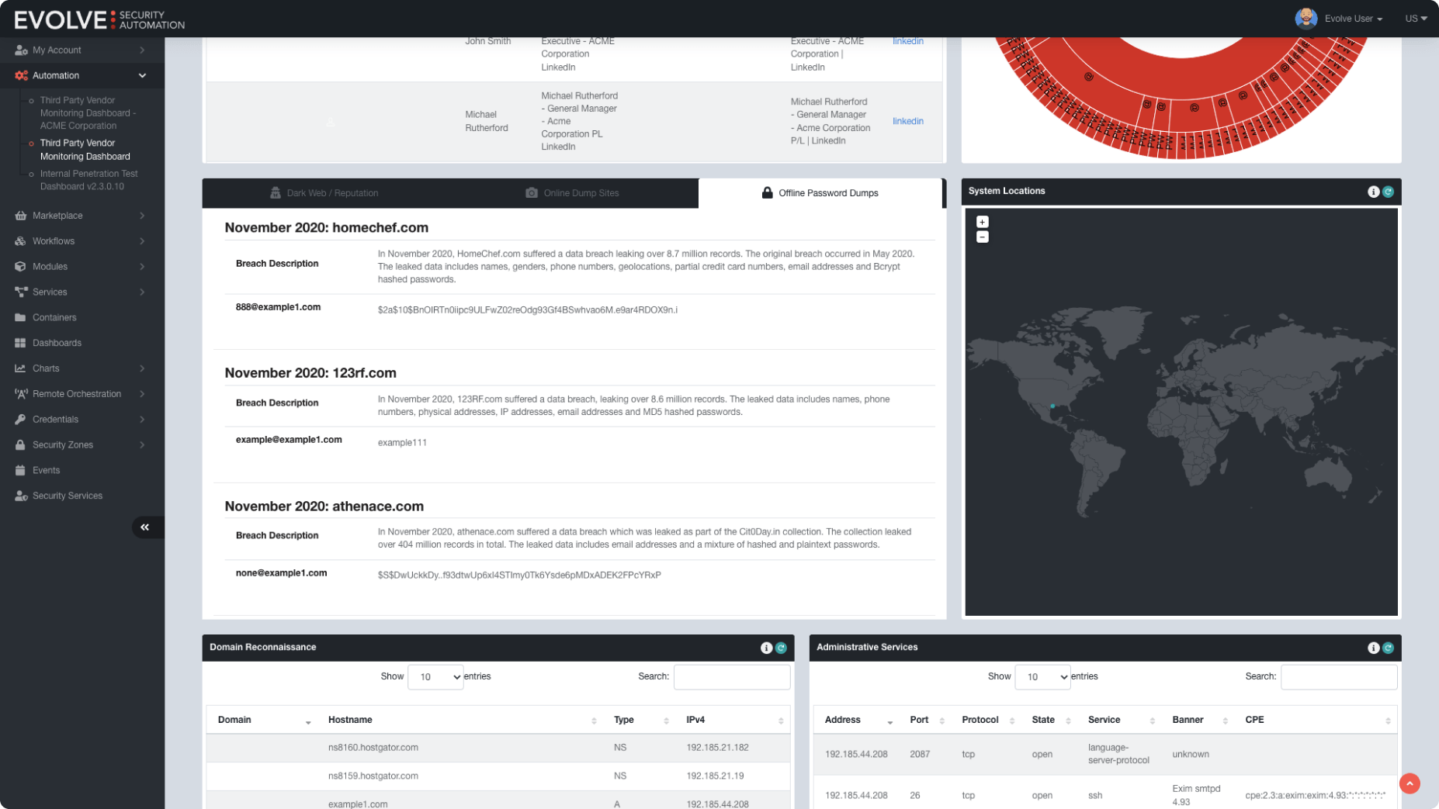Click the red sunburst chart

click(x=1181, y=97)
